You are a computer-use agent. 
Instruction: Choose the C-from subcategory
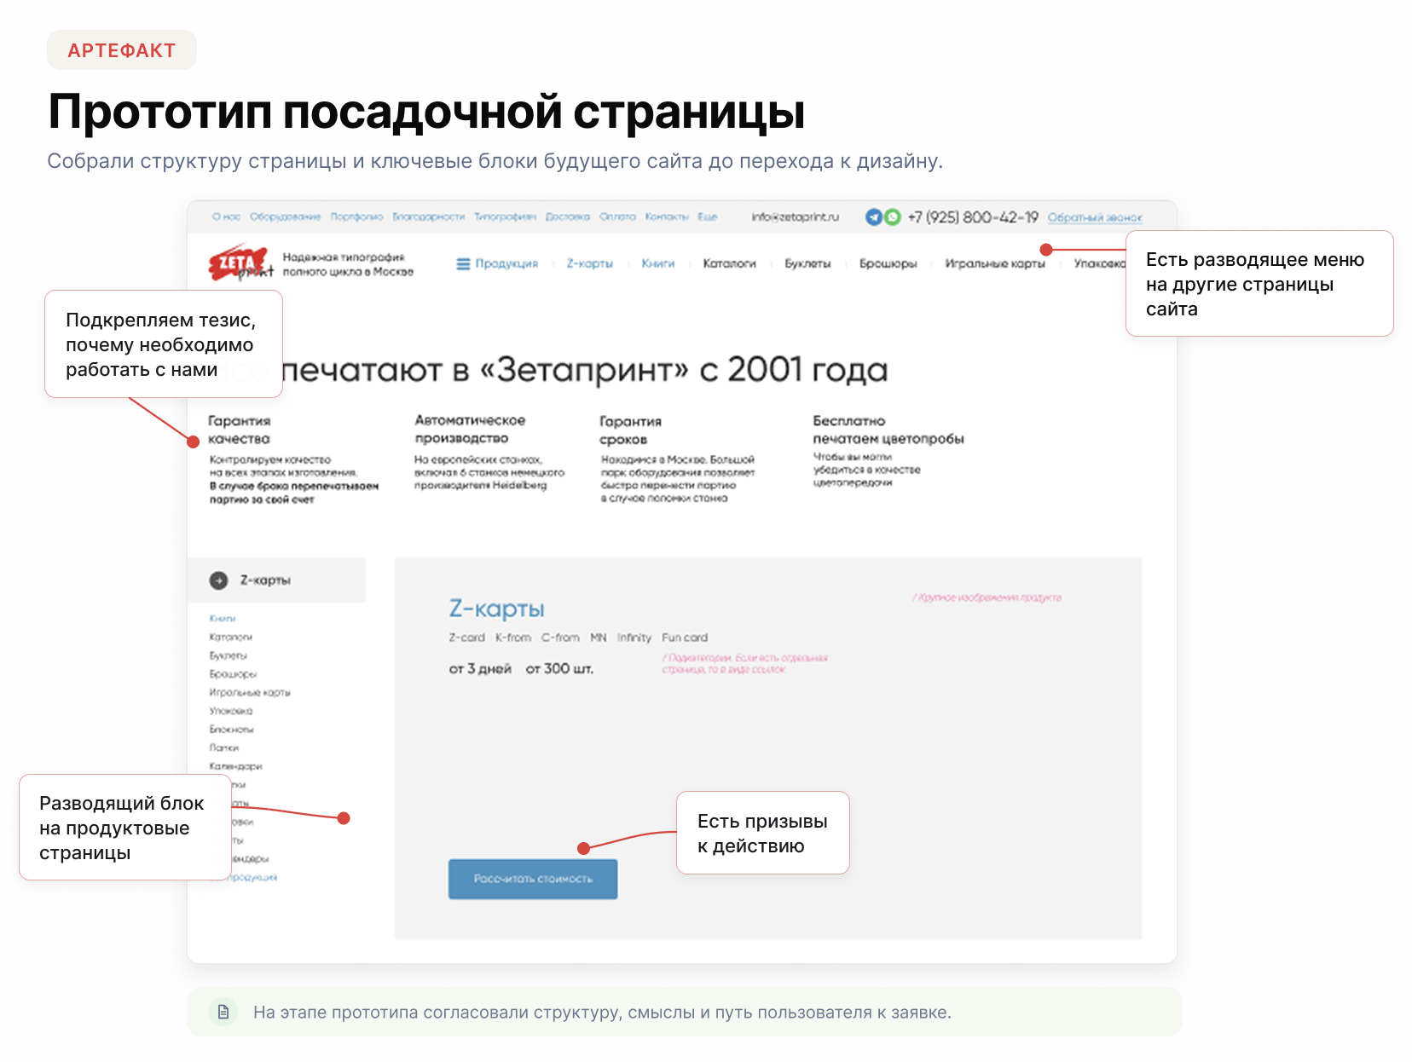pyautogui.click(x=560, y=638)
